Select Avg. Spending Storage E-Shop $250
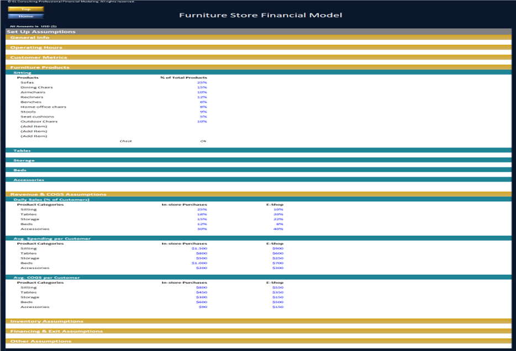Screen dimensions: 516x351 click(278, 258)
